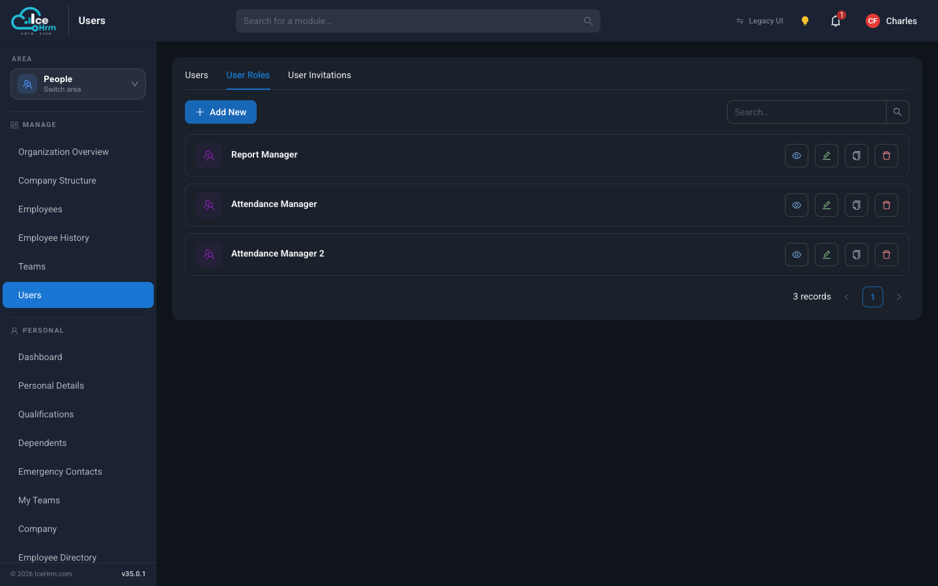The image size is (938, 586).
Task: Switch to the User Invitations tab
Action: (x=320, y=75)
